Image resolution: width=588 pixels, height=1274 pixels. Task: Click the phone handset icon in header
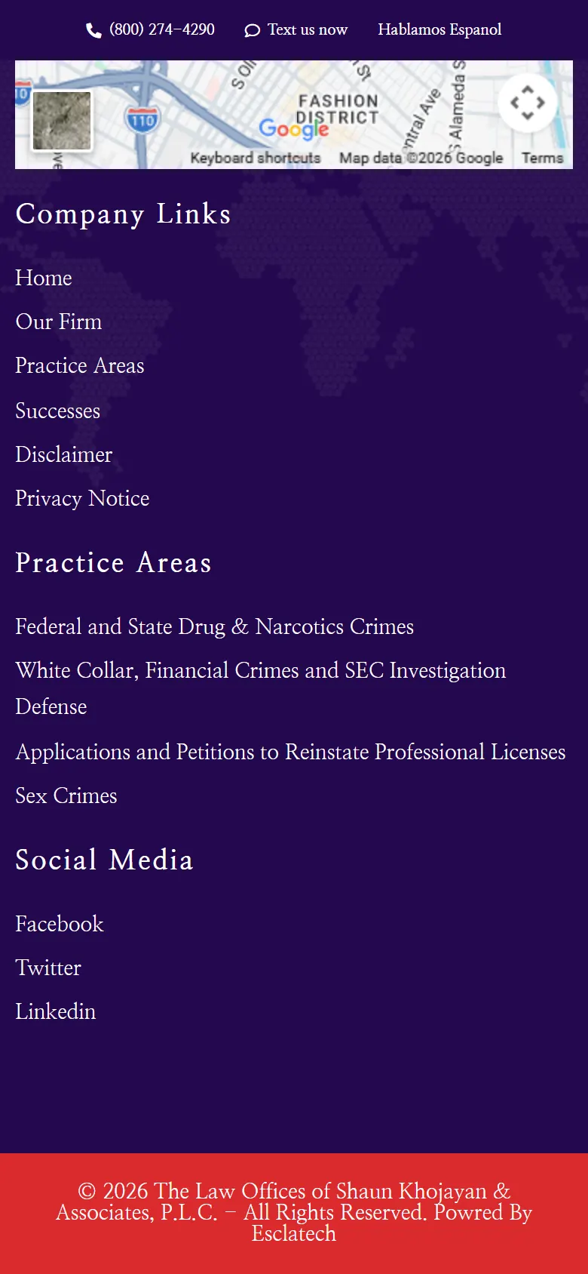pyautogui.click(x=93, y=30)
